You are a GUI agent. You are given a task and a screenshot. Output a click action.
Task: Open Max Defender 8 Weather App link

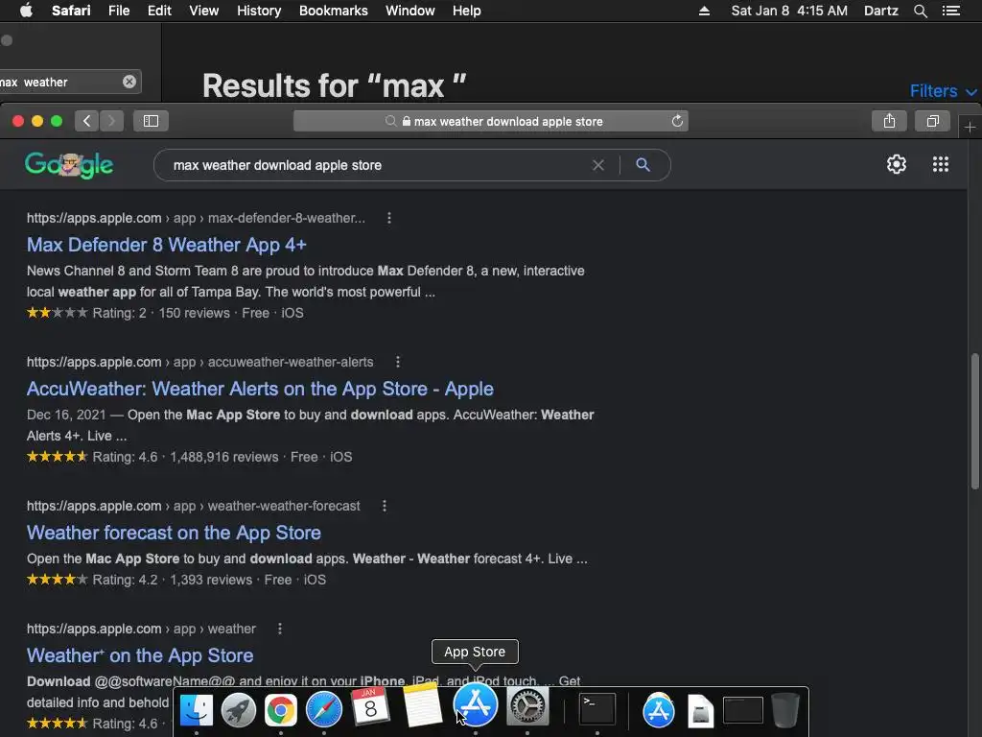point(167,245)
